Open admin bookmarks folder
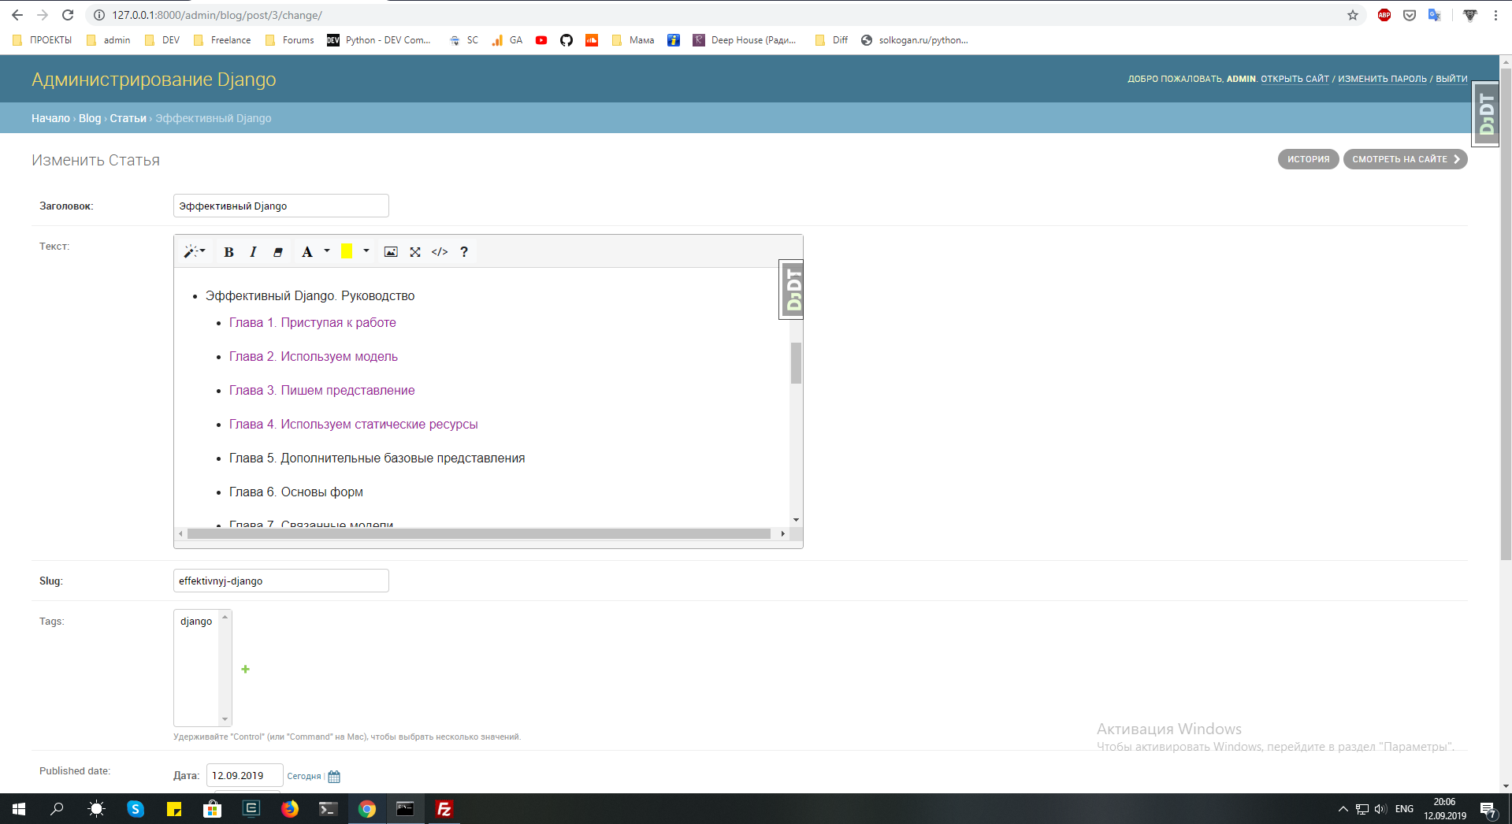1512x824 pixels. pos(108,40)
